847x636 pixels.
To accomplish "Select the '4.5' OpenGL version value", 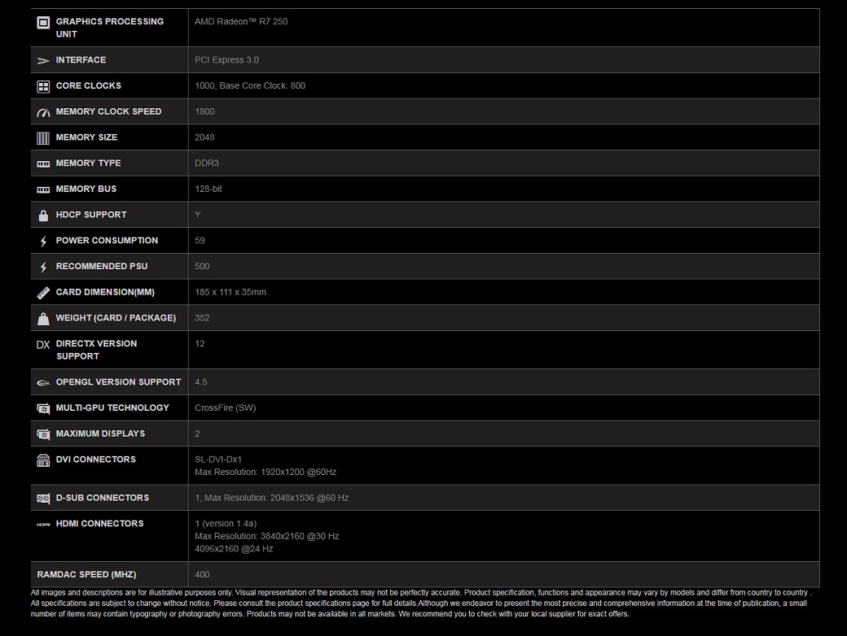I will tap(201, 382).
